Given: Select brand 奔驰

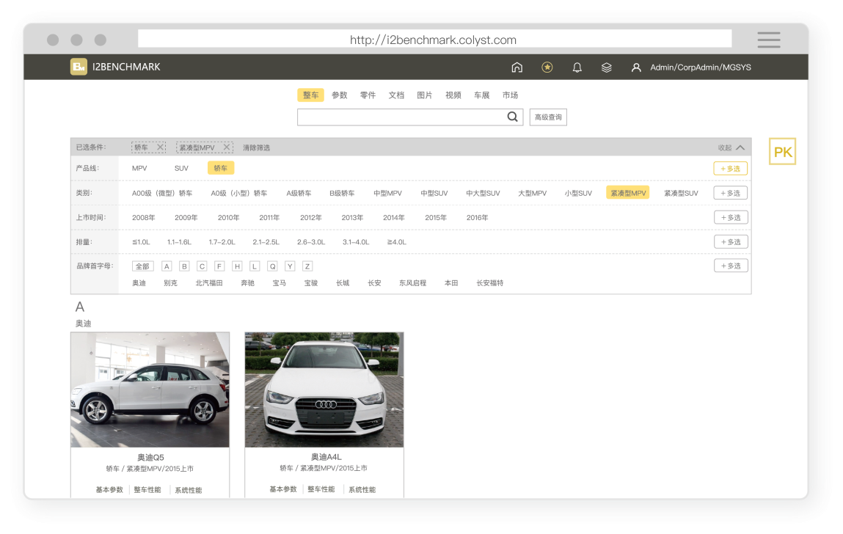Looking at the screenshot, I should click(x=247, y=283).
